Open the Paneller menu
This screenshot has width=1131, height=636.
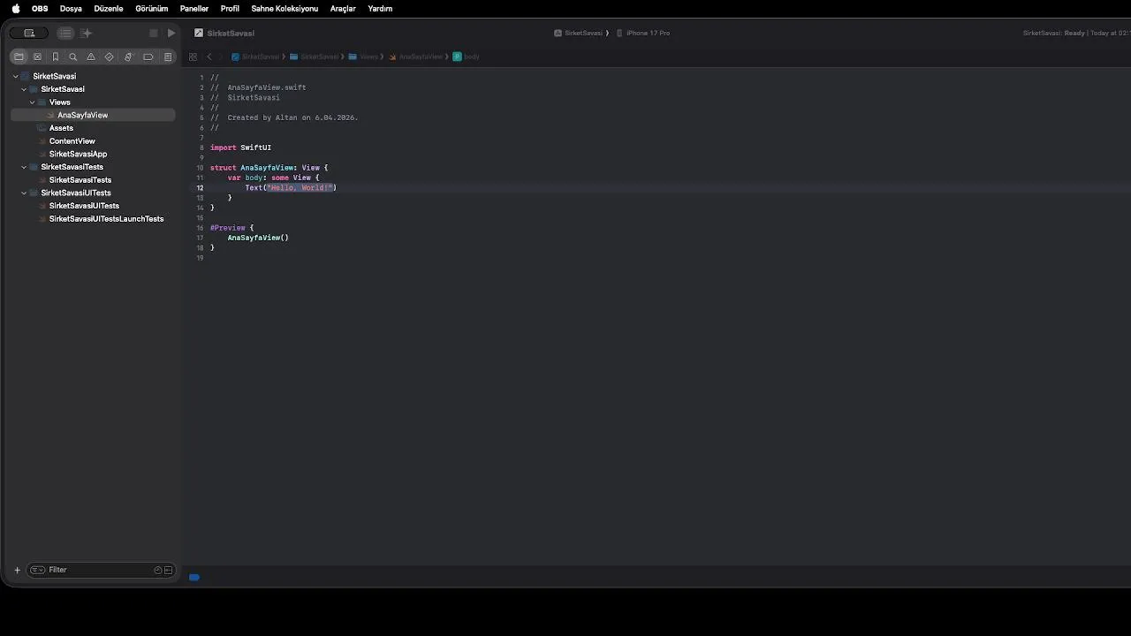coord(194,9)
